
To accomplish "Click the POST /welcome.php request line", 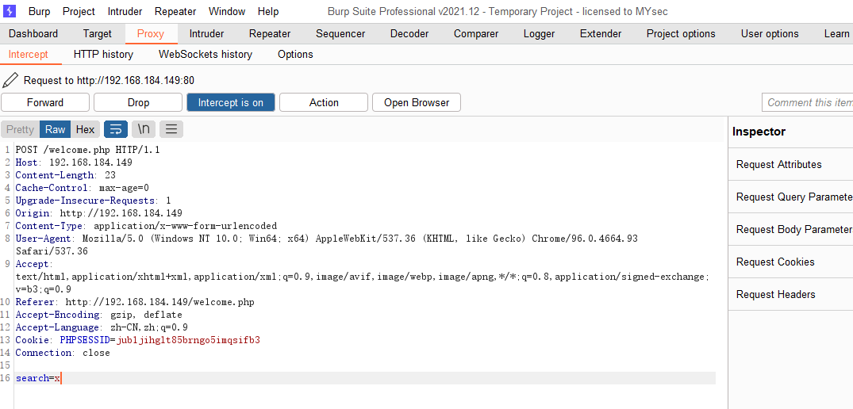I will coord(87,150).
